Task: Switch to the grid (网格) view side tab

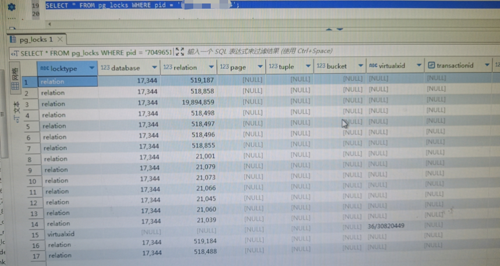Action: click(15, 78)
